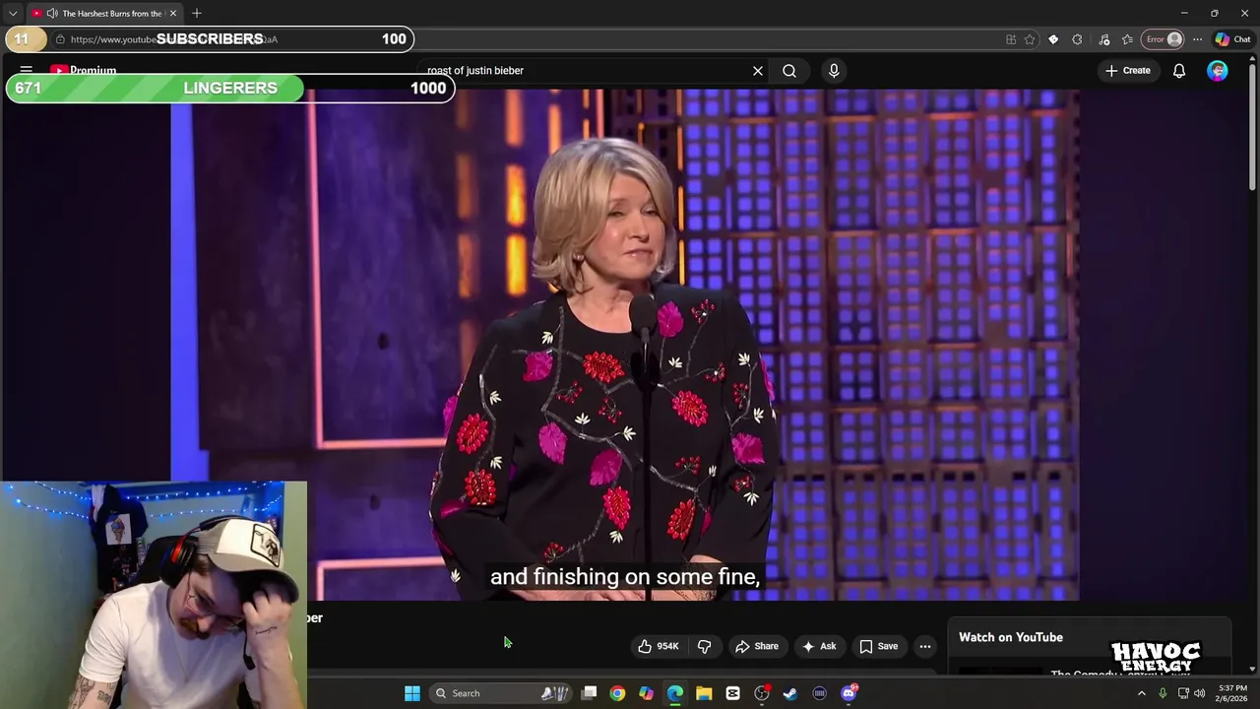Open the video's more actions three-dot menu
The image size is (1260, 709).
point(924,646)
